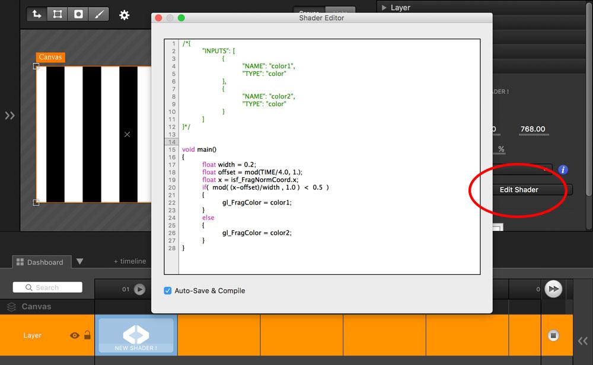Viewport: 593px width, 365px height.
Task: Select the rectangle selection tool
Action: click(58, 14)
